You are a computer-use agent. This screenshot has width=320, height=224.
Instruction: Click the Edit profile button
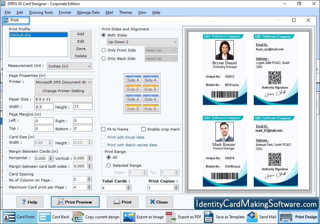tap(81, 41)
